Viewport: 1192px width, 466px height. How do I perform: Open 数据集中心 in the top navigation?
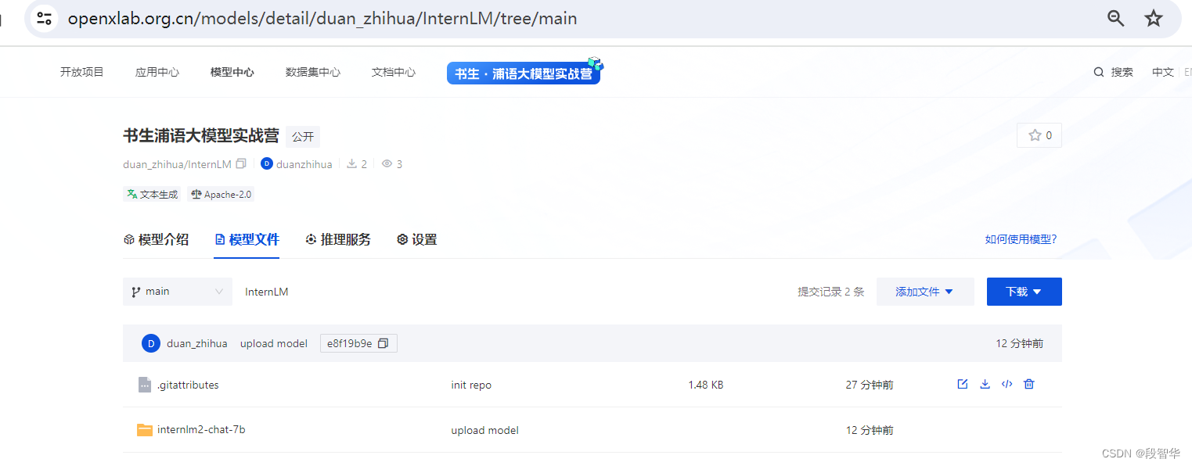tap(313, 72)
